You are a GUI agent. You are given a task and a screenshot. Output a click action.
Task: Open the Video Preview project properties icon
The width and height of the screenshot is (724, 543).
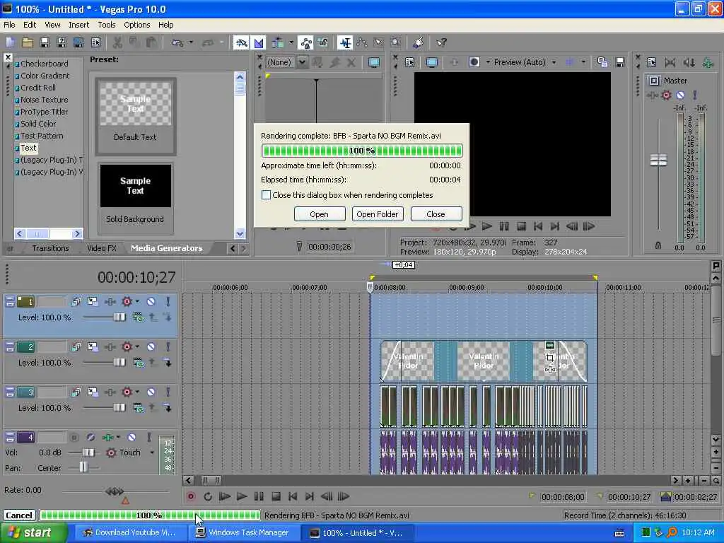coord(409,62)
